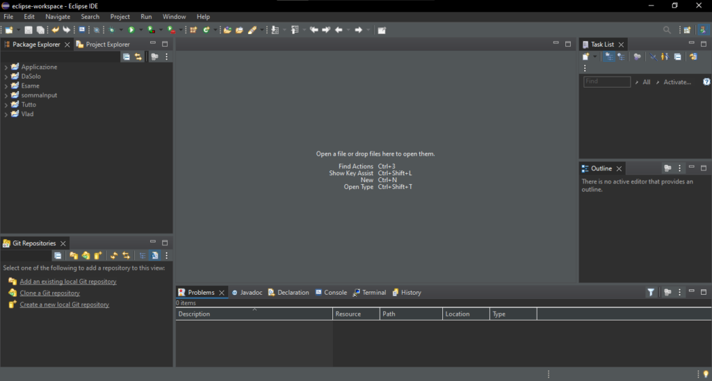This screenshot has height=381, width=712.
Task: Toggle Hide Completed Tasks in Task List
Action: coord(653,57)
